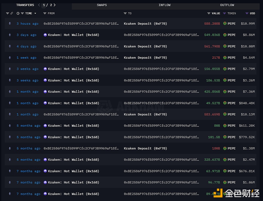Click the USD amount $3.26M
Screen dimensions: 263x201
coord(249,80)
